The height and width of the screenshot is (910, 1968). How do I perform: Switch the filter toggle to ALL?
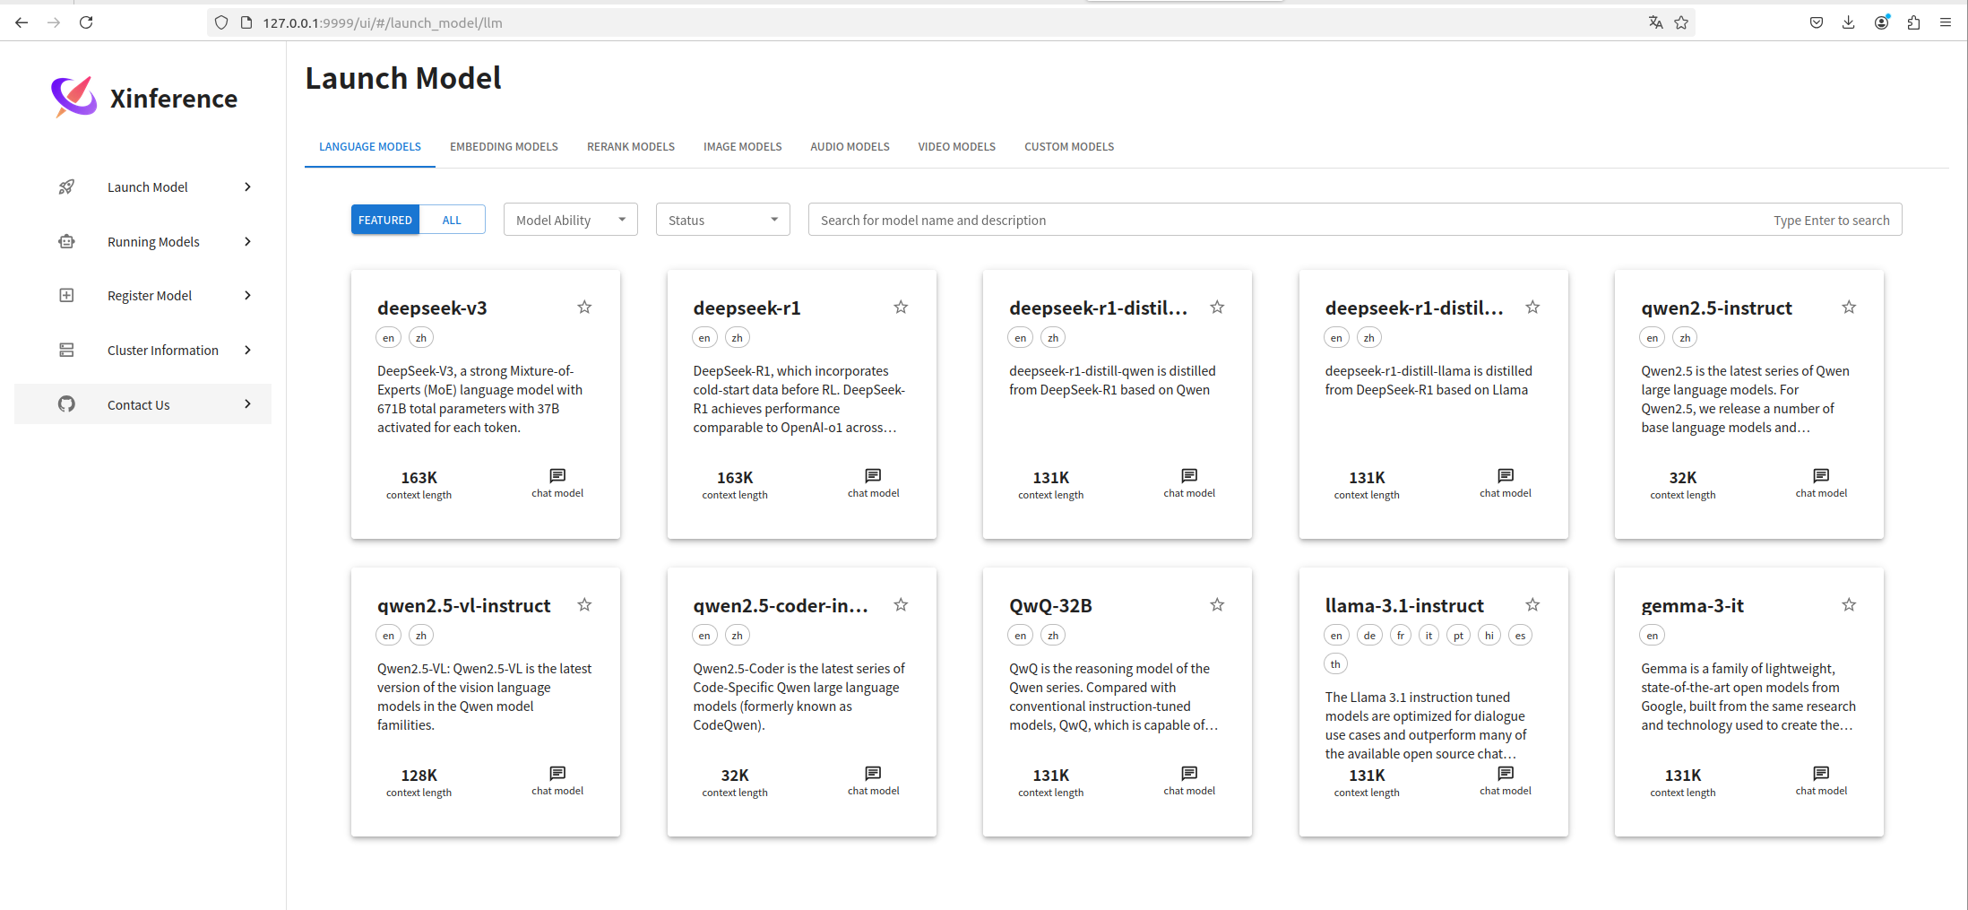point(452,220)
